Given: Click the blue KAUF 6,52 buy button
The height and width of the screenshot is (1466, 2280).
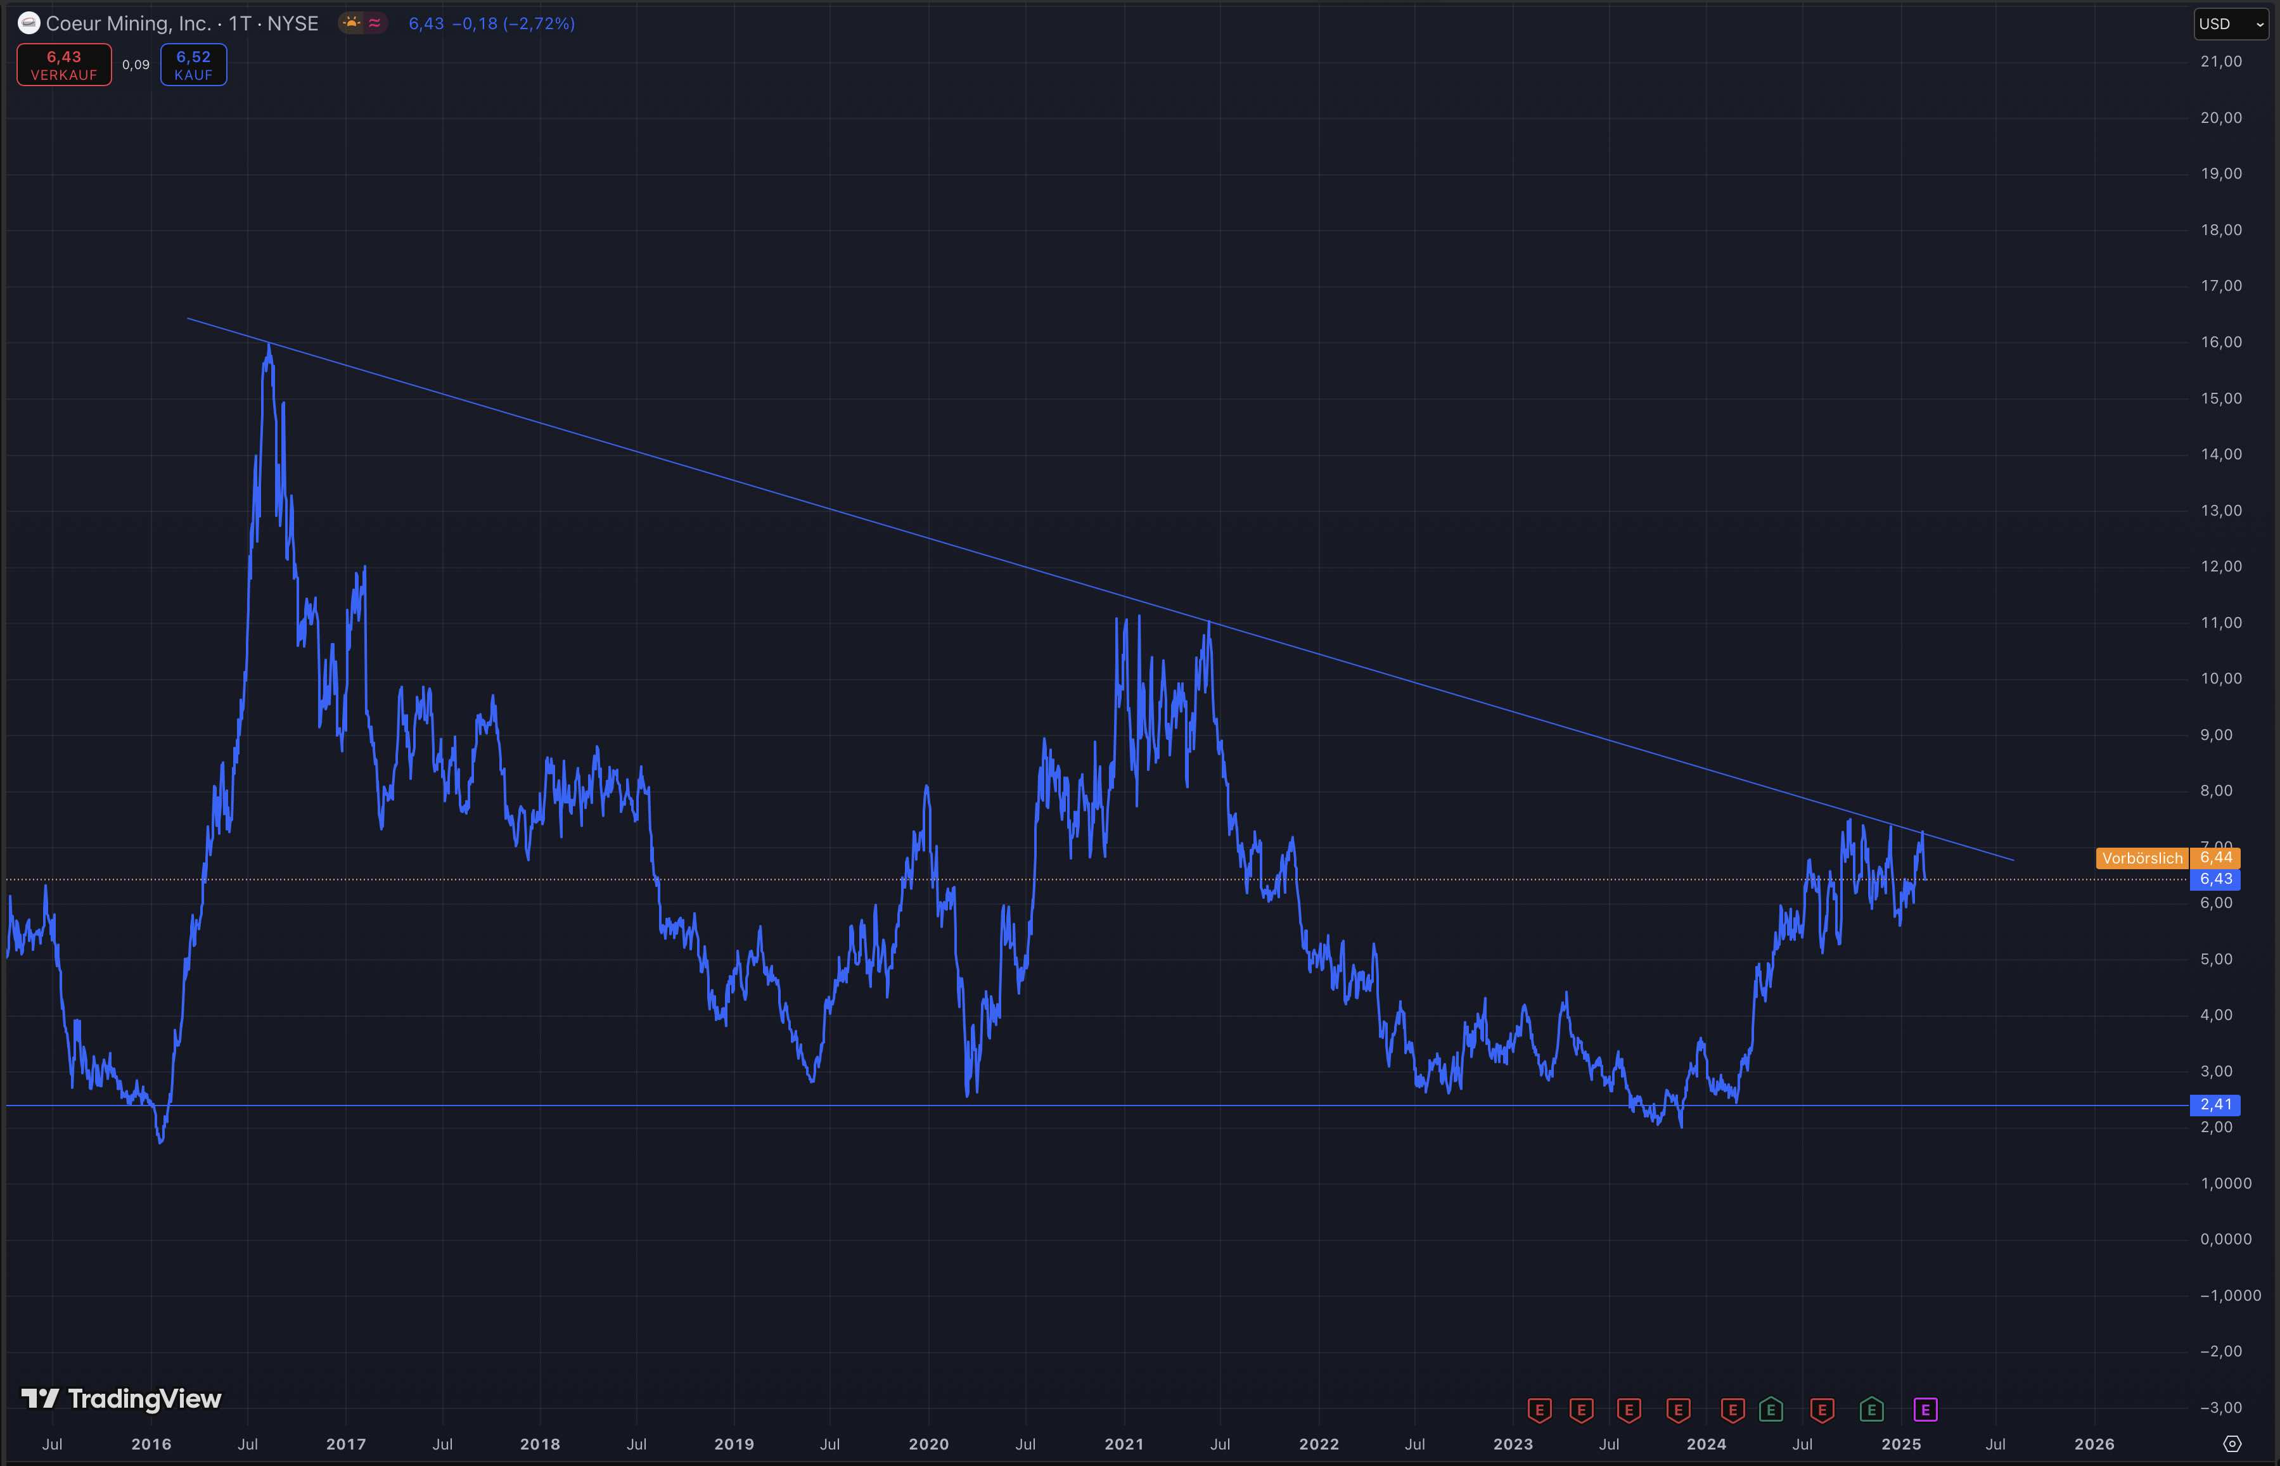Looking at the screenshot, I should click(x=193, y=65).
